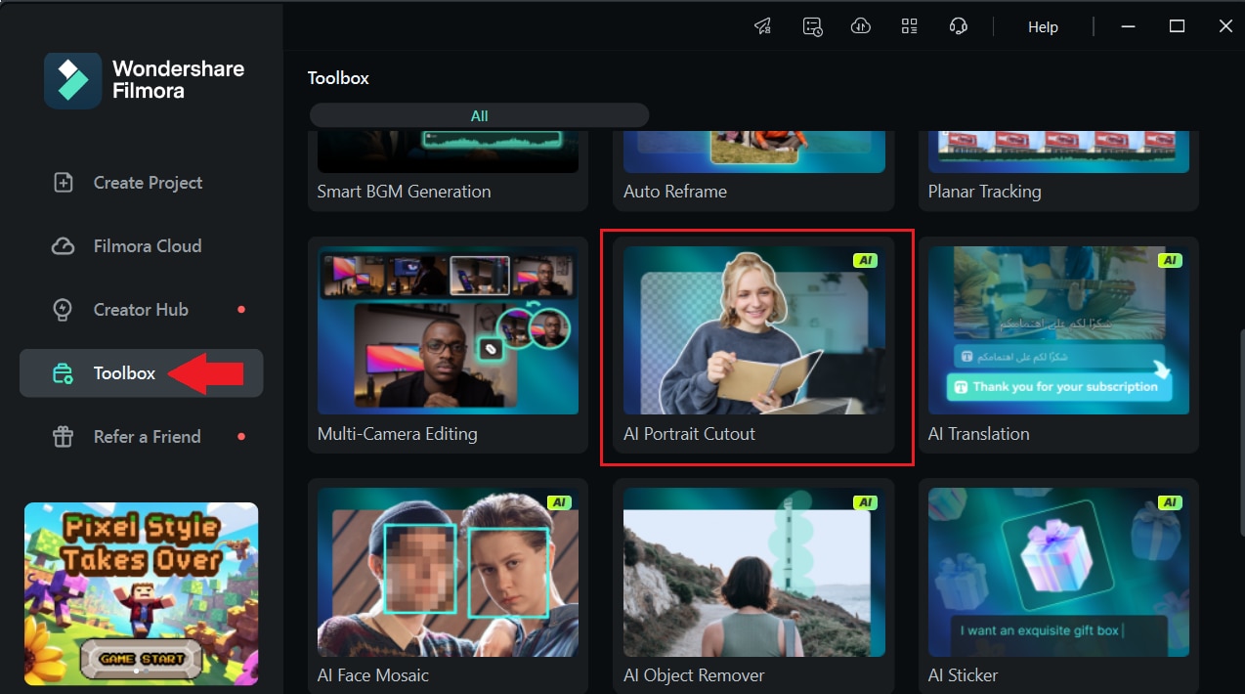Launch the AI Face Mosaic tool
Viewport: 1245px width, 694px height.
tap(448, 586)
